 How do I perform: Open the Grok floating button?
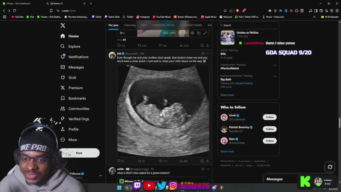tap(330, 167)
